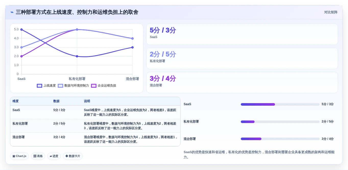Viewport: 348px width, 170px height.
Task: Open the 私有化部署 2分 / 5分 data card
Action: pyautogui.click(x=242, y=58)
